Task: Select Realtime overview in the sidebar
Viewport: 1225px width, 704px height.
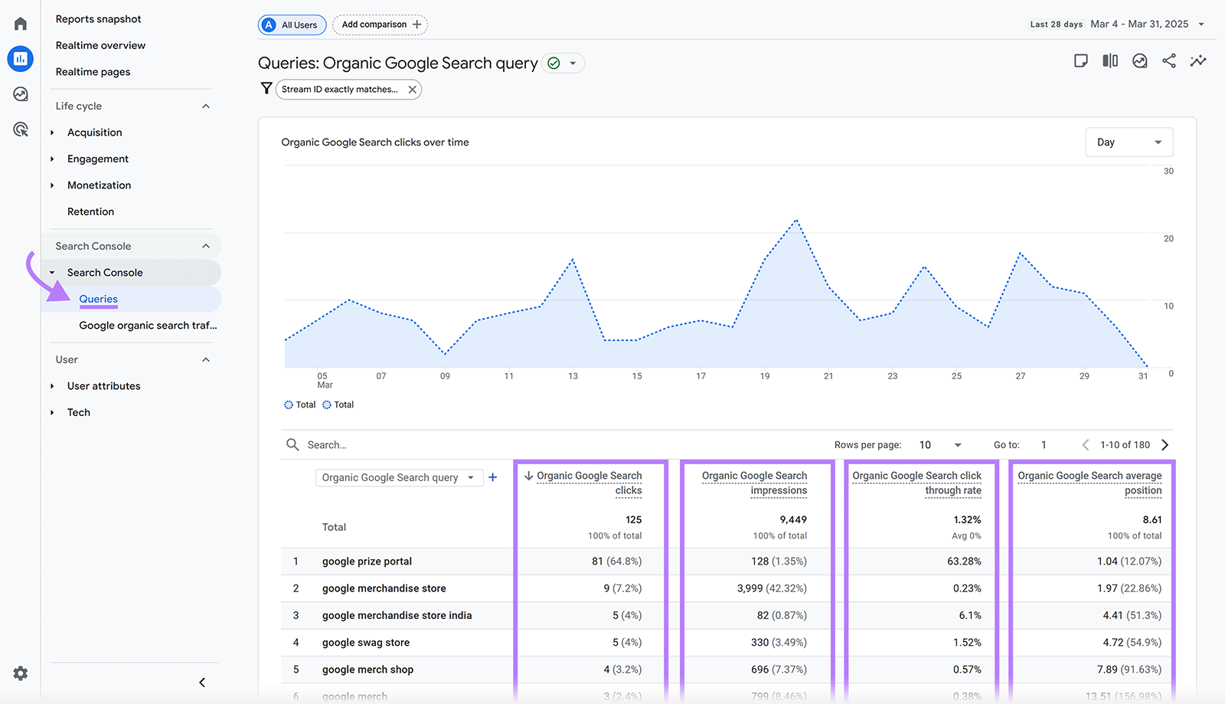Action: pos(100,44)
